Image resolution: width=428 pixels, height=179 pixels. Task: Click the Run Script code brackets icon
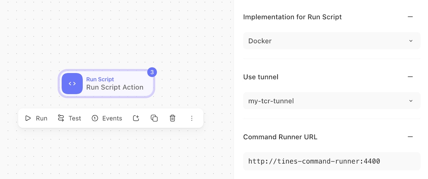pos(72,84)
